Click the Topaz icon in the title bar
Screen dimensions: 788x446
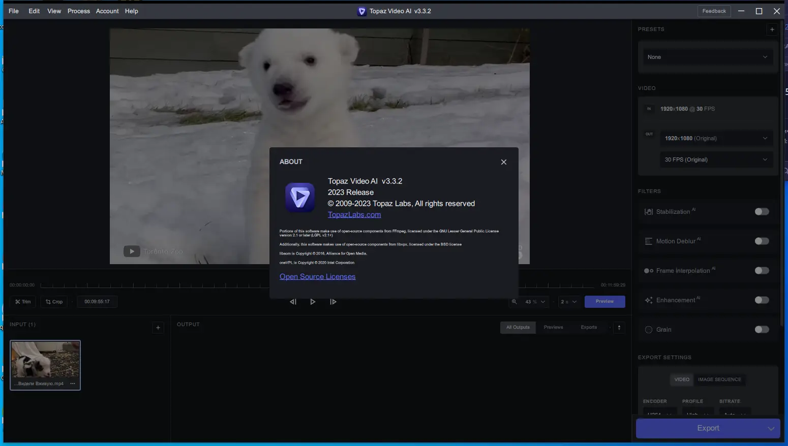point(361,11)
